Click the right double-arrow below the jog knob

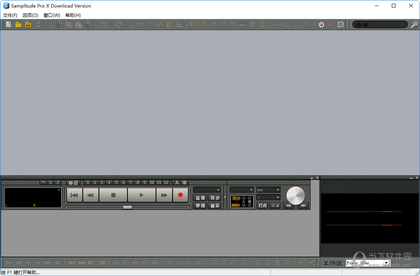[x=303, y=205]
